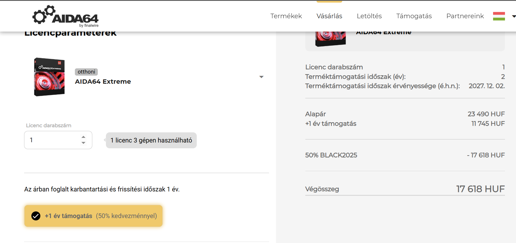Click the checkmark icon on +1 év támogatás
This screenshot has width=516, height=243.
(x=36, y=216)
